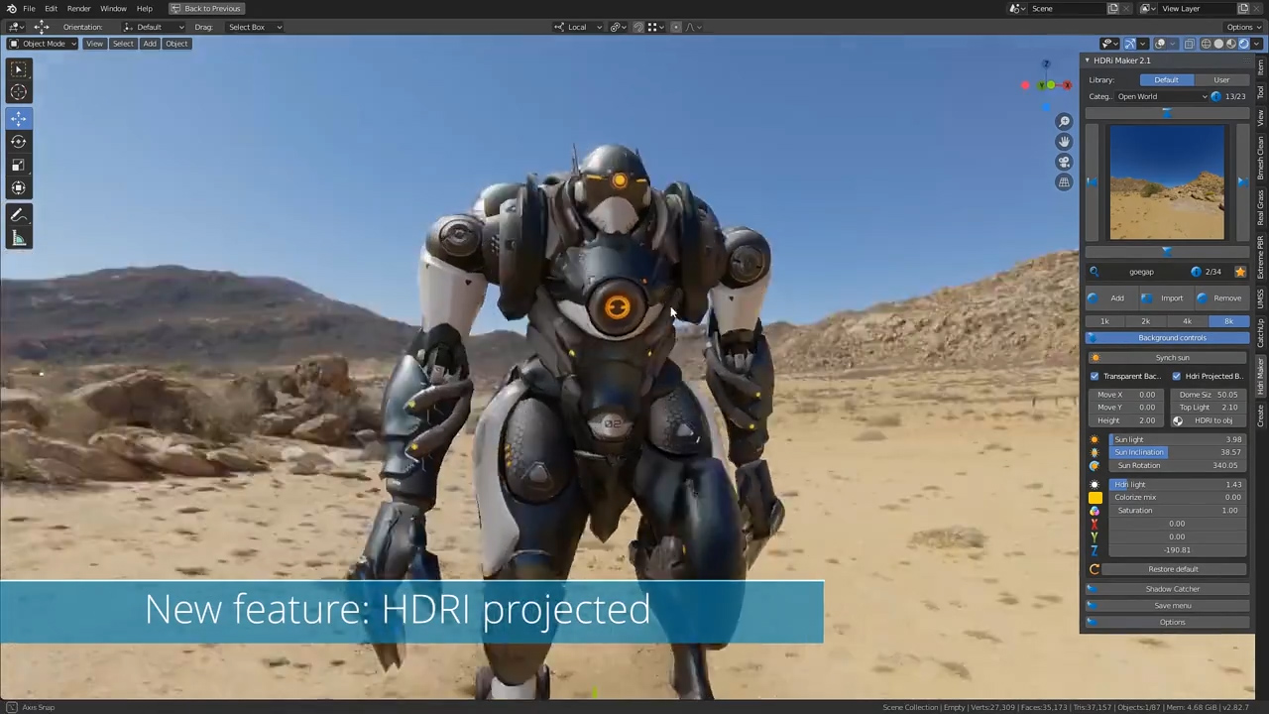Choose the Move tool

tap(19, 118)
